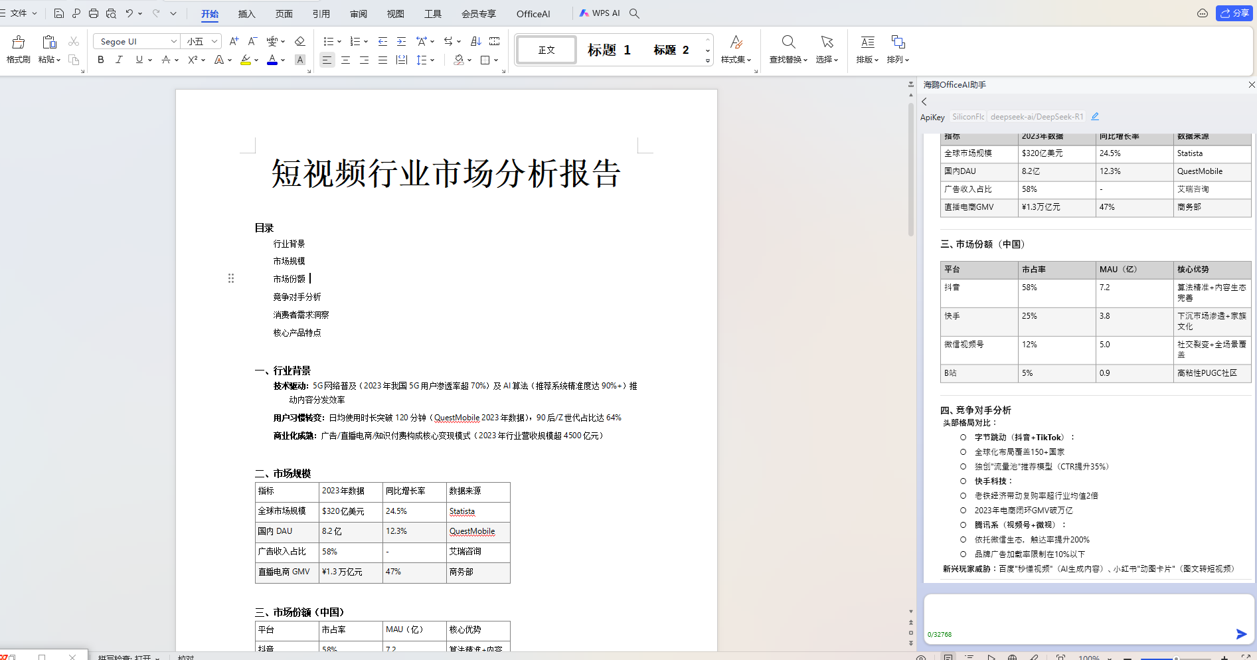This screenshot has width=1257, height=660.
Task: Apply the 标题 1 heading style
Action: pyautogui.click(x=609, y=50)
